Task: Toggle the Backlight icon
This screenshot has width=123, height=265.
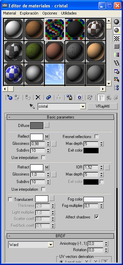Action: [116, 30]
